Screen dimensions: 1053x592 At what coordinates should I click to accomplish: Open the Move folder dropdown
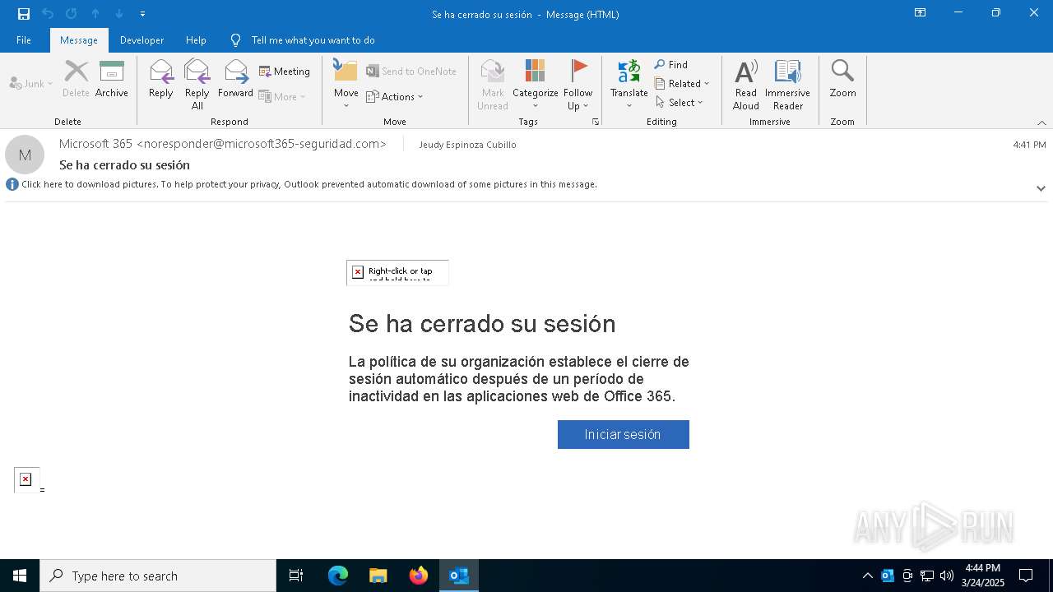point(346,85)
